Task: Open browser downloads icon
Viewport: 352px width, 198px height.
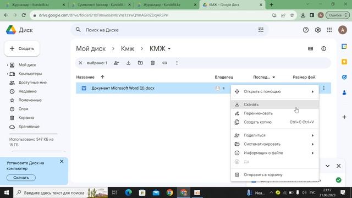Action: 303,15
